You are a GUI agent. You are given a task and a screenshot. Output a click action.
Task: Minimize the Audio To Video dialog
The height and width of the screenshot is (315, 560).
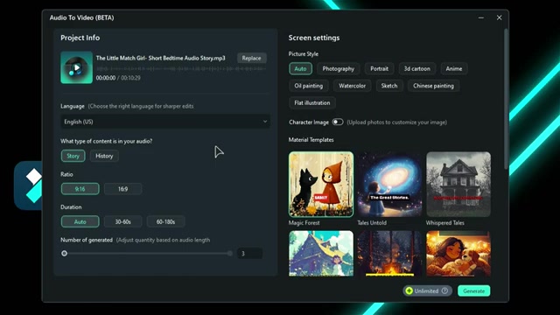(x=481, y=17)
